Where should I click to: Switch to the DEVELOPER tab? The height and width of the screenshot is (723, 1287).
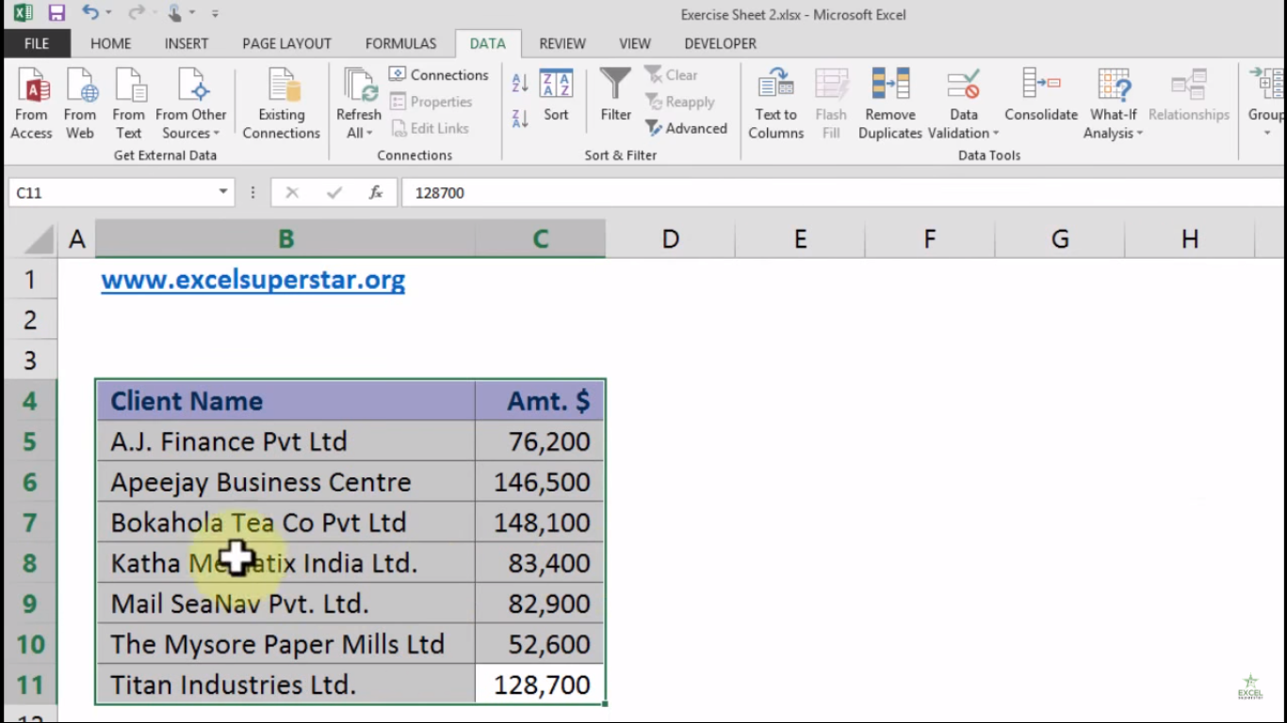[720, 43]
